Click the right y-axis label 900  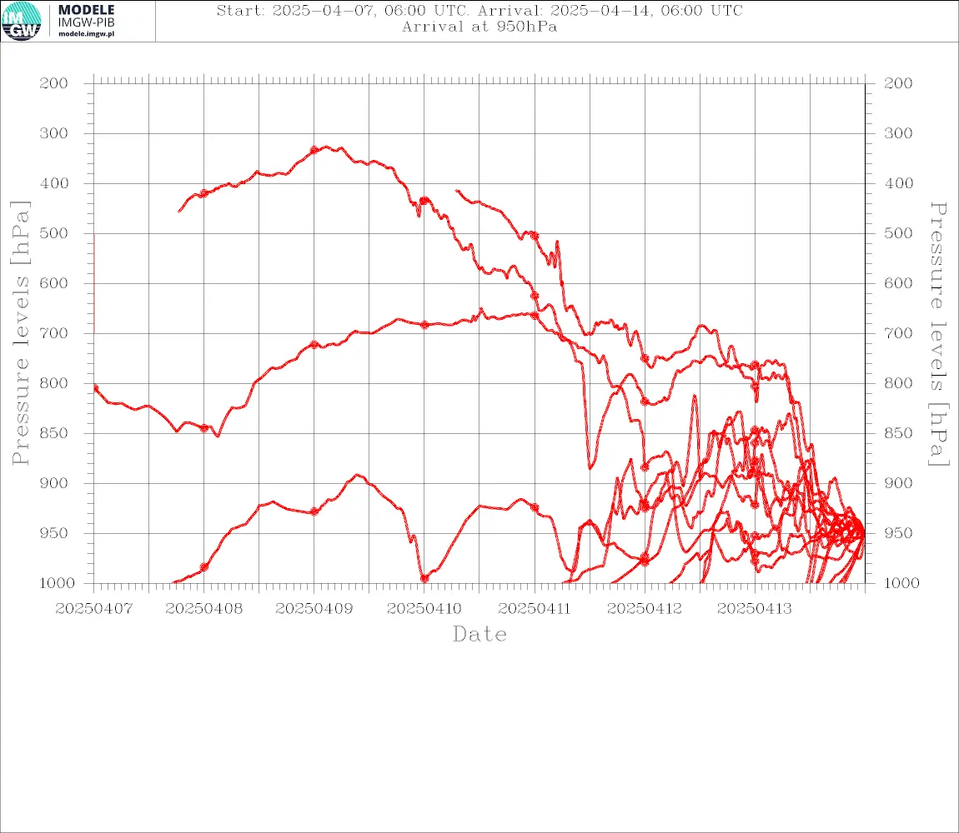point(898,483)
